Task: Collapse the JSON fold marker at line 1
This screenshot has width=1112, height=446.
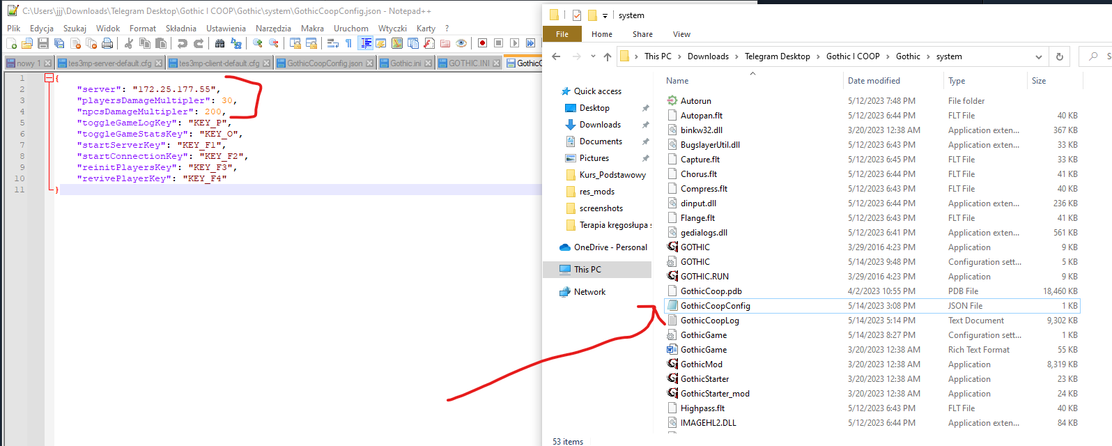Action: [49, 78]
